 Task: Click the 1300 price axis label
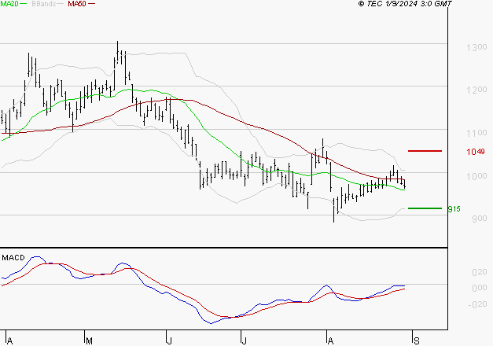pos(476,47)
